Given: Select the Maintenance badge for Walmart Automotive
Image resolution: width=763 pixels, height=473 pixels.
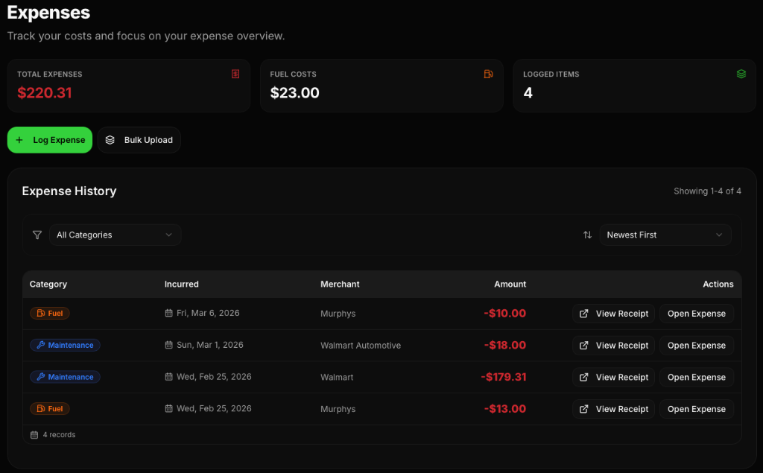Looking at the screenshot, I should [65, 345].
